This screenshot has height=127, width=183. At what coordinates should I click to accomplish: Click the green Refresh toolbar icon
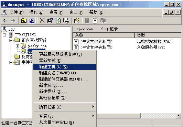58,21
